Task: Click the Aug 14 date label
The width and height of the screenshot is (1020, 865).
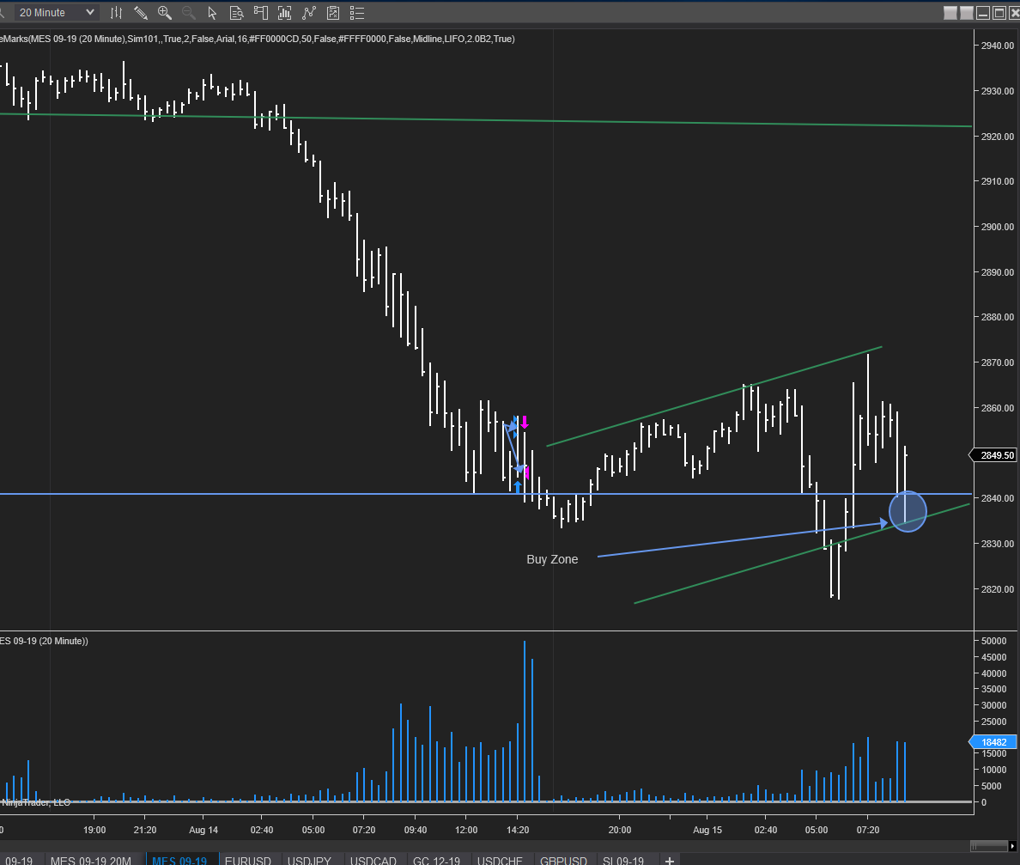Action: coord(203,830)
